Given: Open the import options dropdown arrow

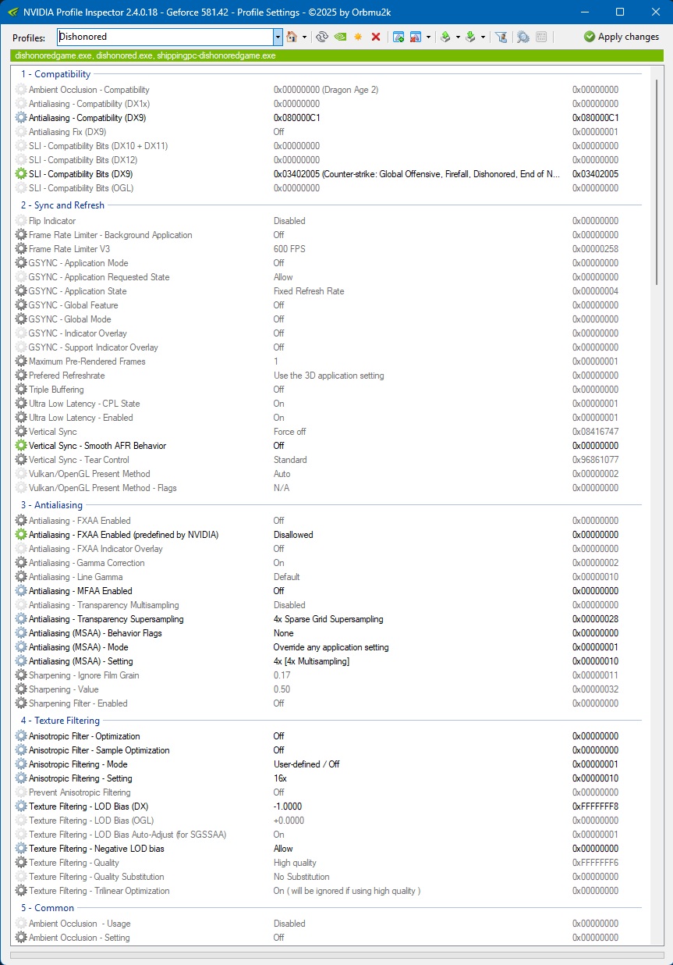Looking at the screenshot, I should point(483,37).
